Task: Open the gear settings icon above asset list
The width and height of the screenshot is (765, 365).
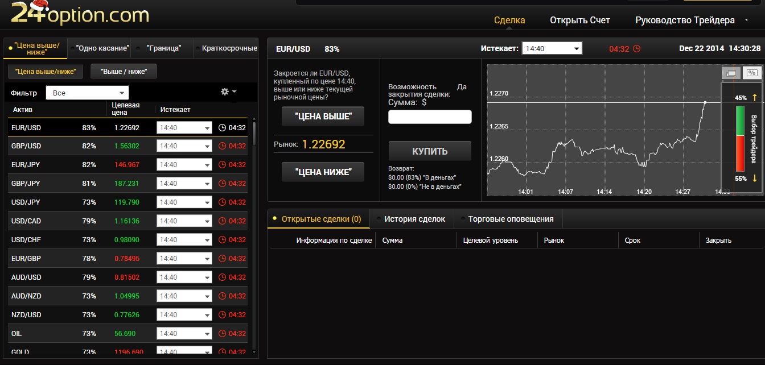Action: (225, 92)
